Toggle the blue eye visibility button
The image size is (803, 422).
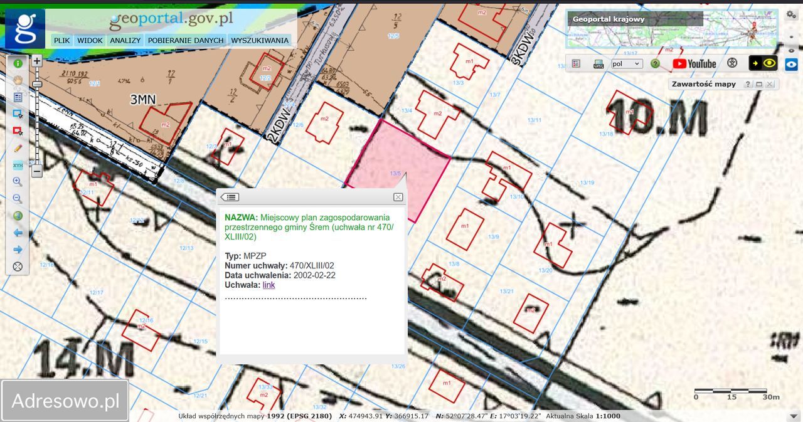point(792,63)
